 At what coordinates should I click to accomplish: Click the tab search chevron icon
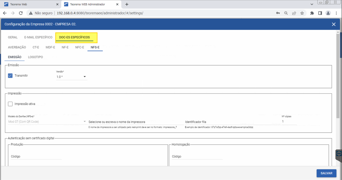[312, 4]
